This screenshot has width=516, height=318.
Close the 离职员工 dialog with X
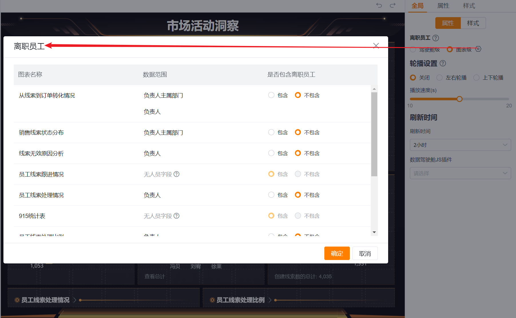[x=376, y=46]
